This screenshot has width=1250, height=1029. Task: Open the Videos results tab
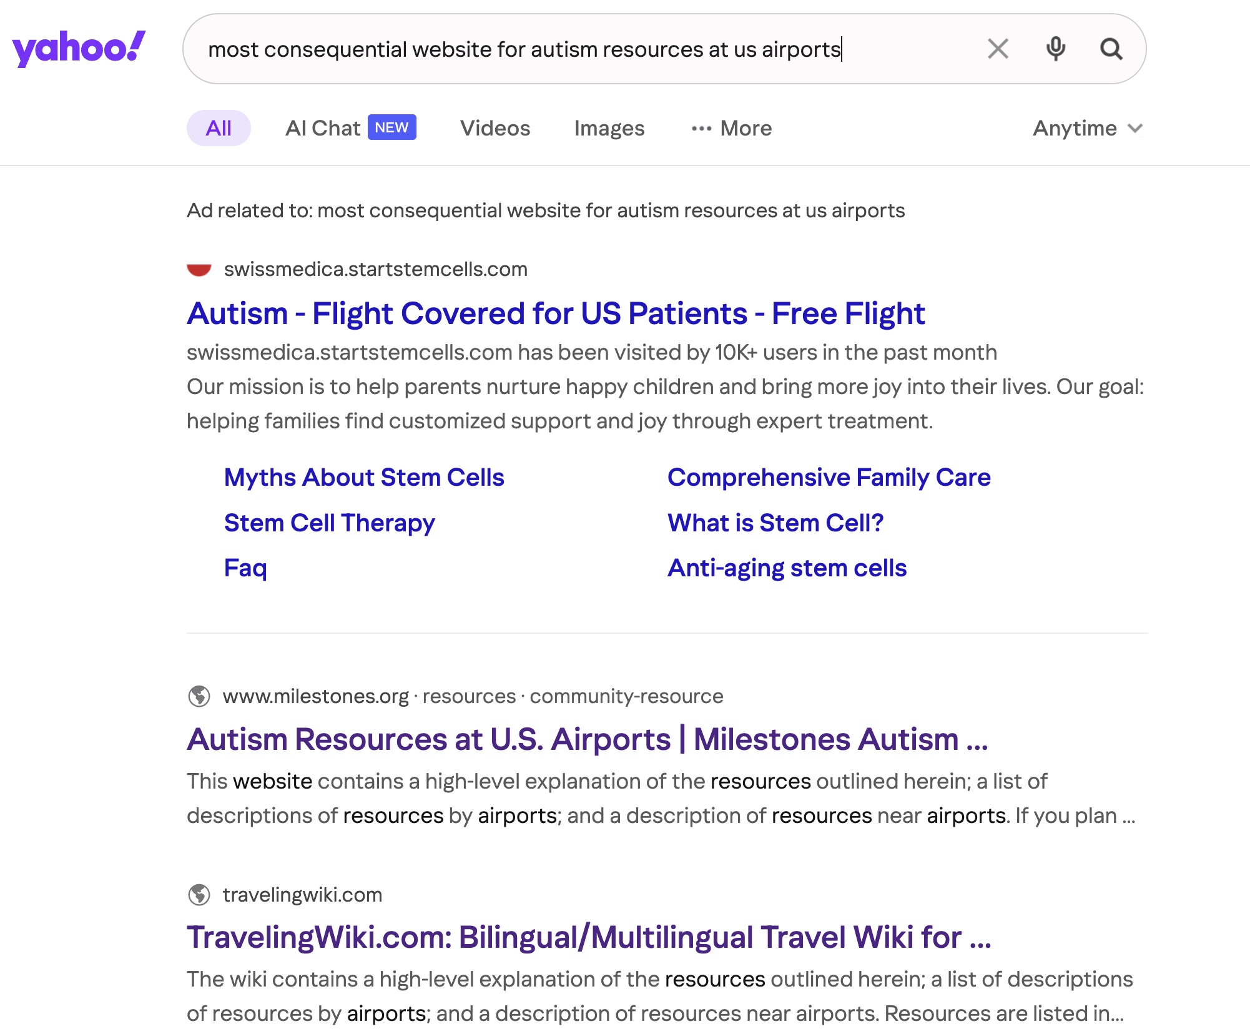(x=495, y=129)
